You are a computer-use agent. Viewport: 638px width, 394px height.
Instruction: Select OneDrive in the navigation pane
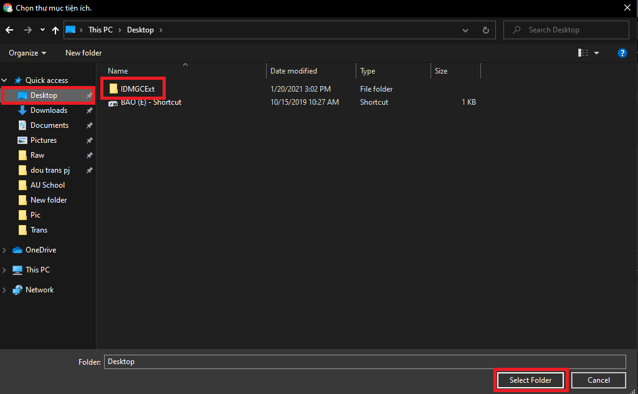(40, 250)
